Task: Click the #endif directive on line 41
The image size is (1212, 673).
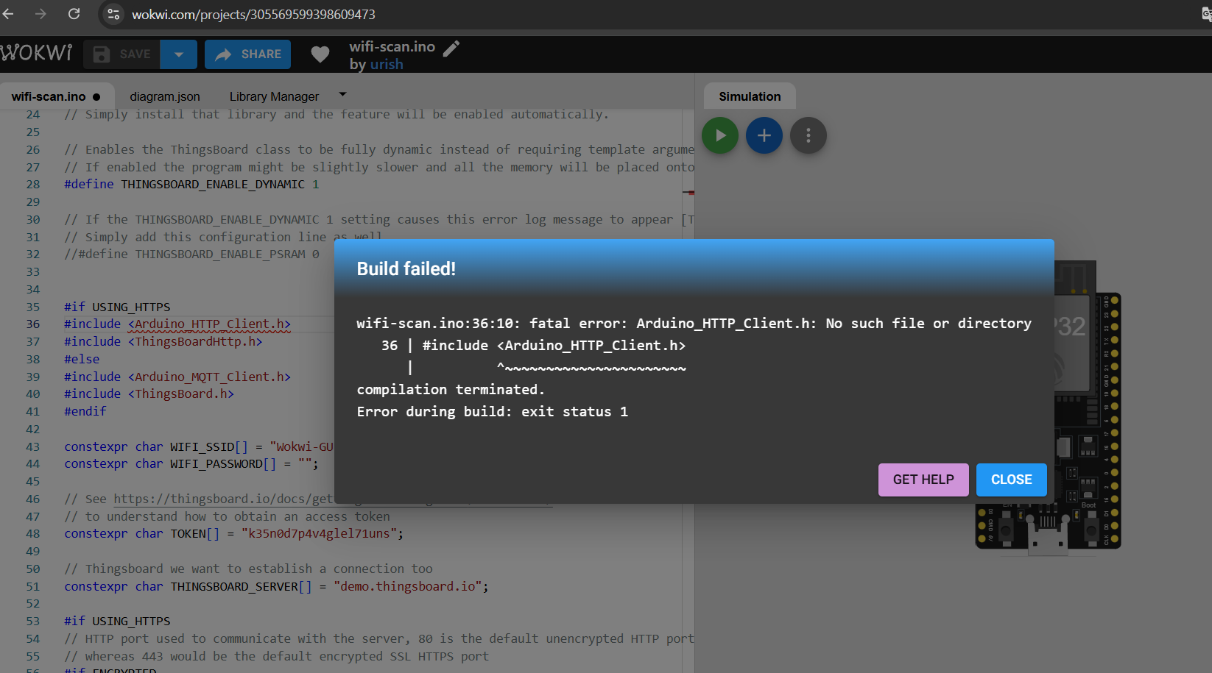Action: point(85,412)
